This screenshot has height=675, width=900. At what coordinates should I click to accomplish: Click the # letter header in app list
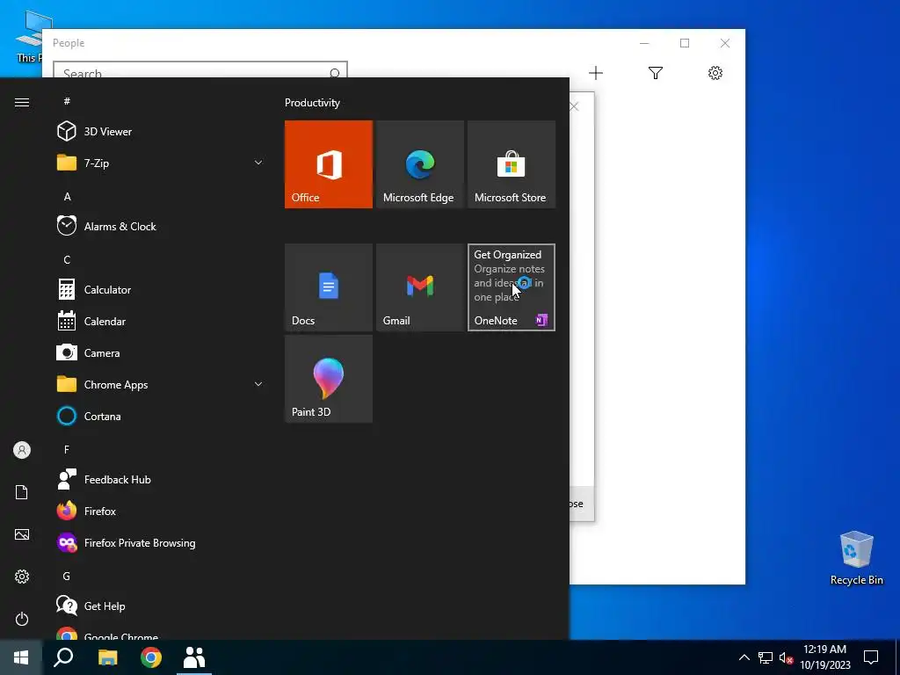[x=67, y=101]
